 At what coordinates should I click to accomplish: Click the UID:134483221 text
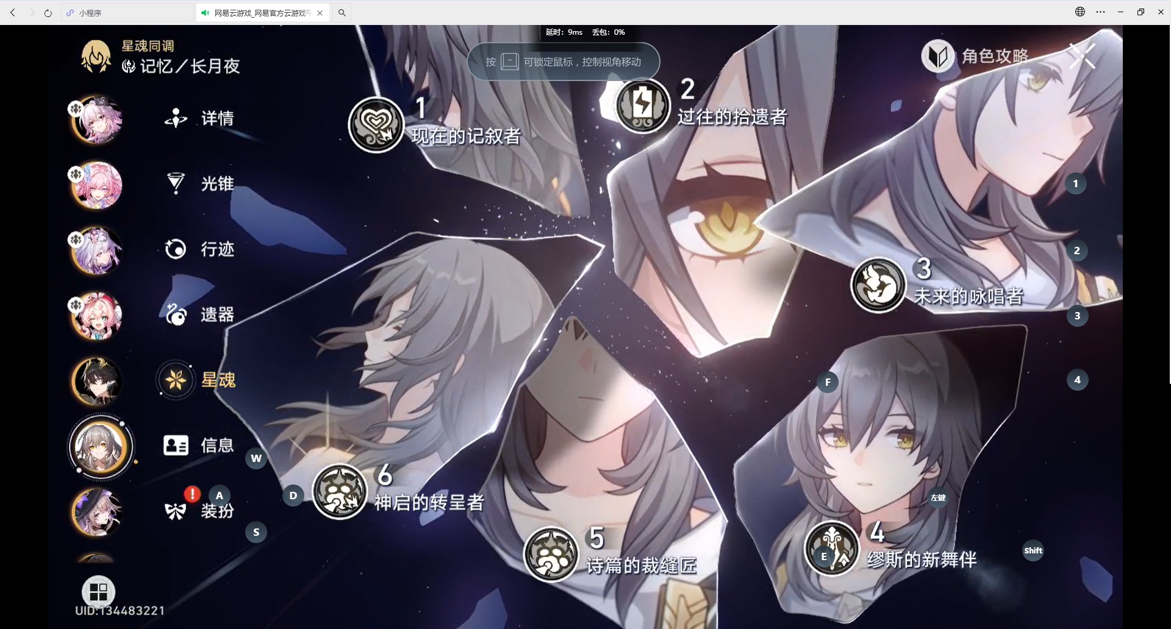coord(120,611)
